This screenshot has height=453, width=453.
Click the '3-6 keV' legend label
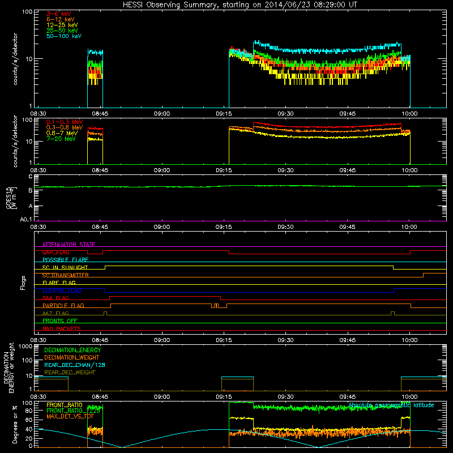[x=58, y=14]
